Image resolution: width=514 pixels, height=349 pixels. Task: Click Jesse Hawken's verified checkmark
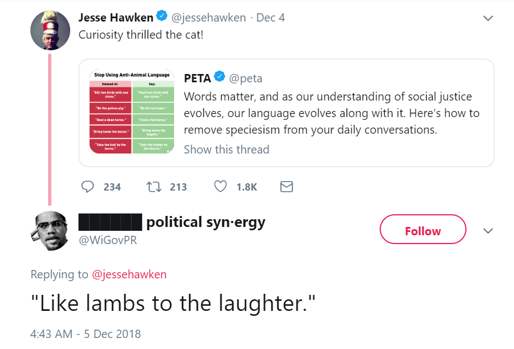pos(161,16)
